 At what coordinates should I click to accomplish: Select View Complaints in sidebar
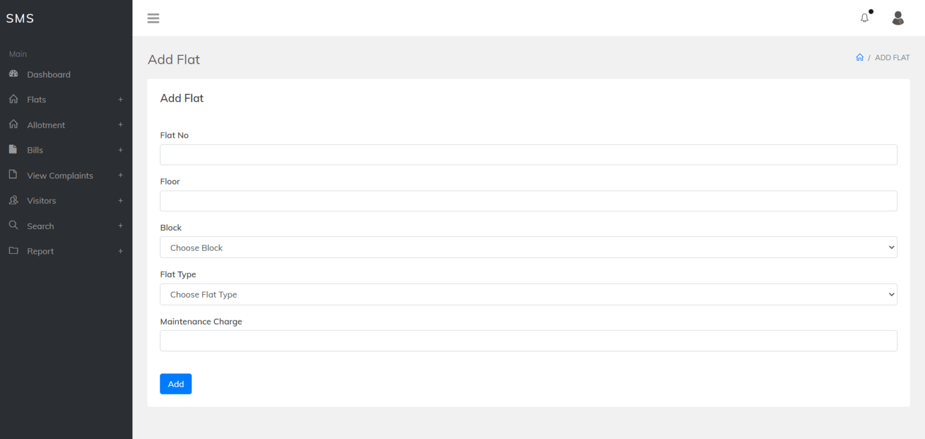60,176
